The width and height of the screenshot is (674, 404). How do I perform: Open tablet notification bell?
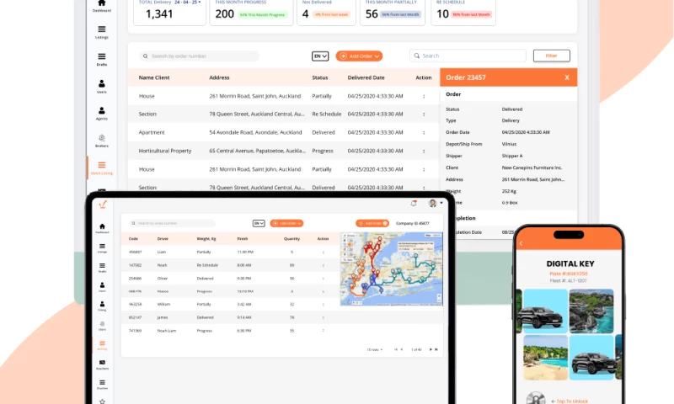(414, 203)
